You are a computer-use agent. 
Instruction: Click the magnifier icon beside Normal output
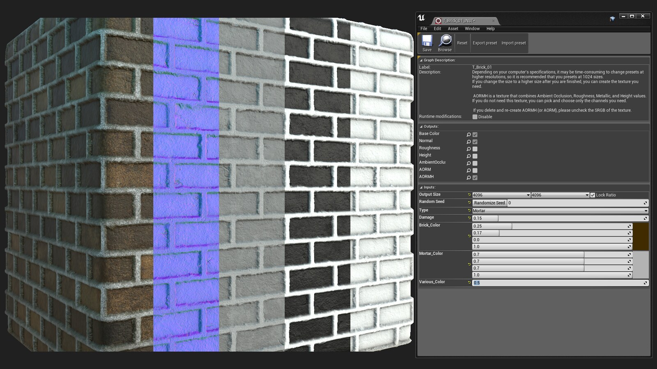[x=469, y=142]
